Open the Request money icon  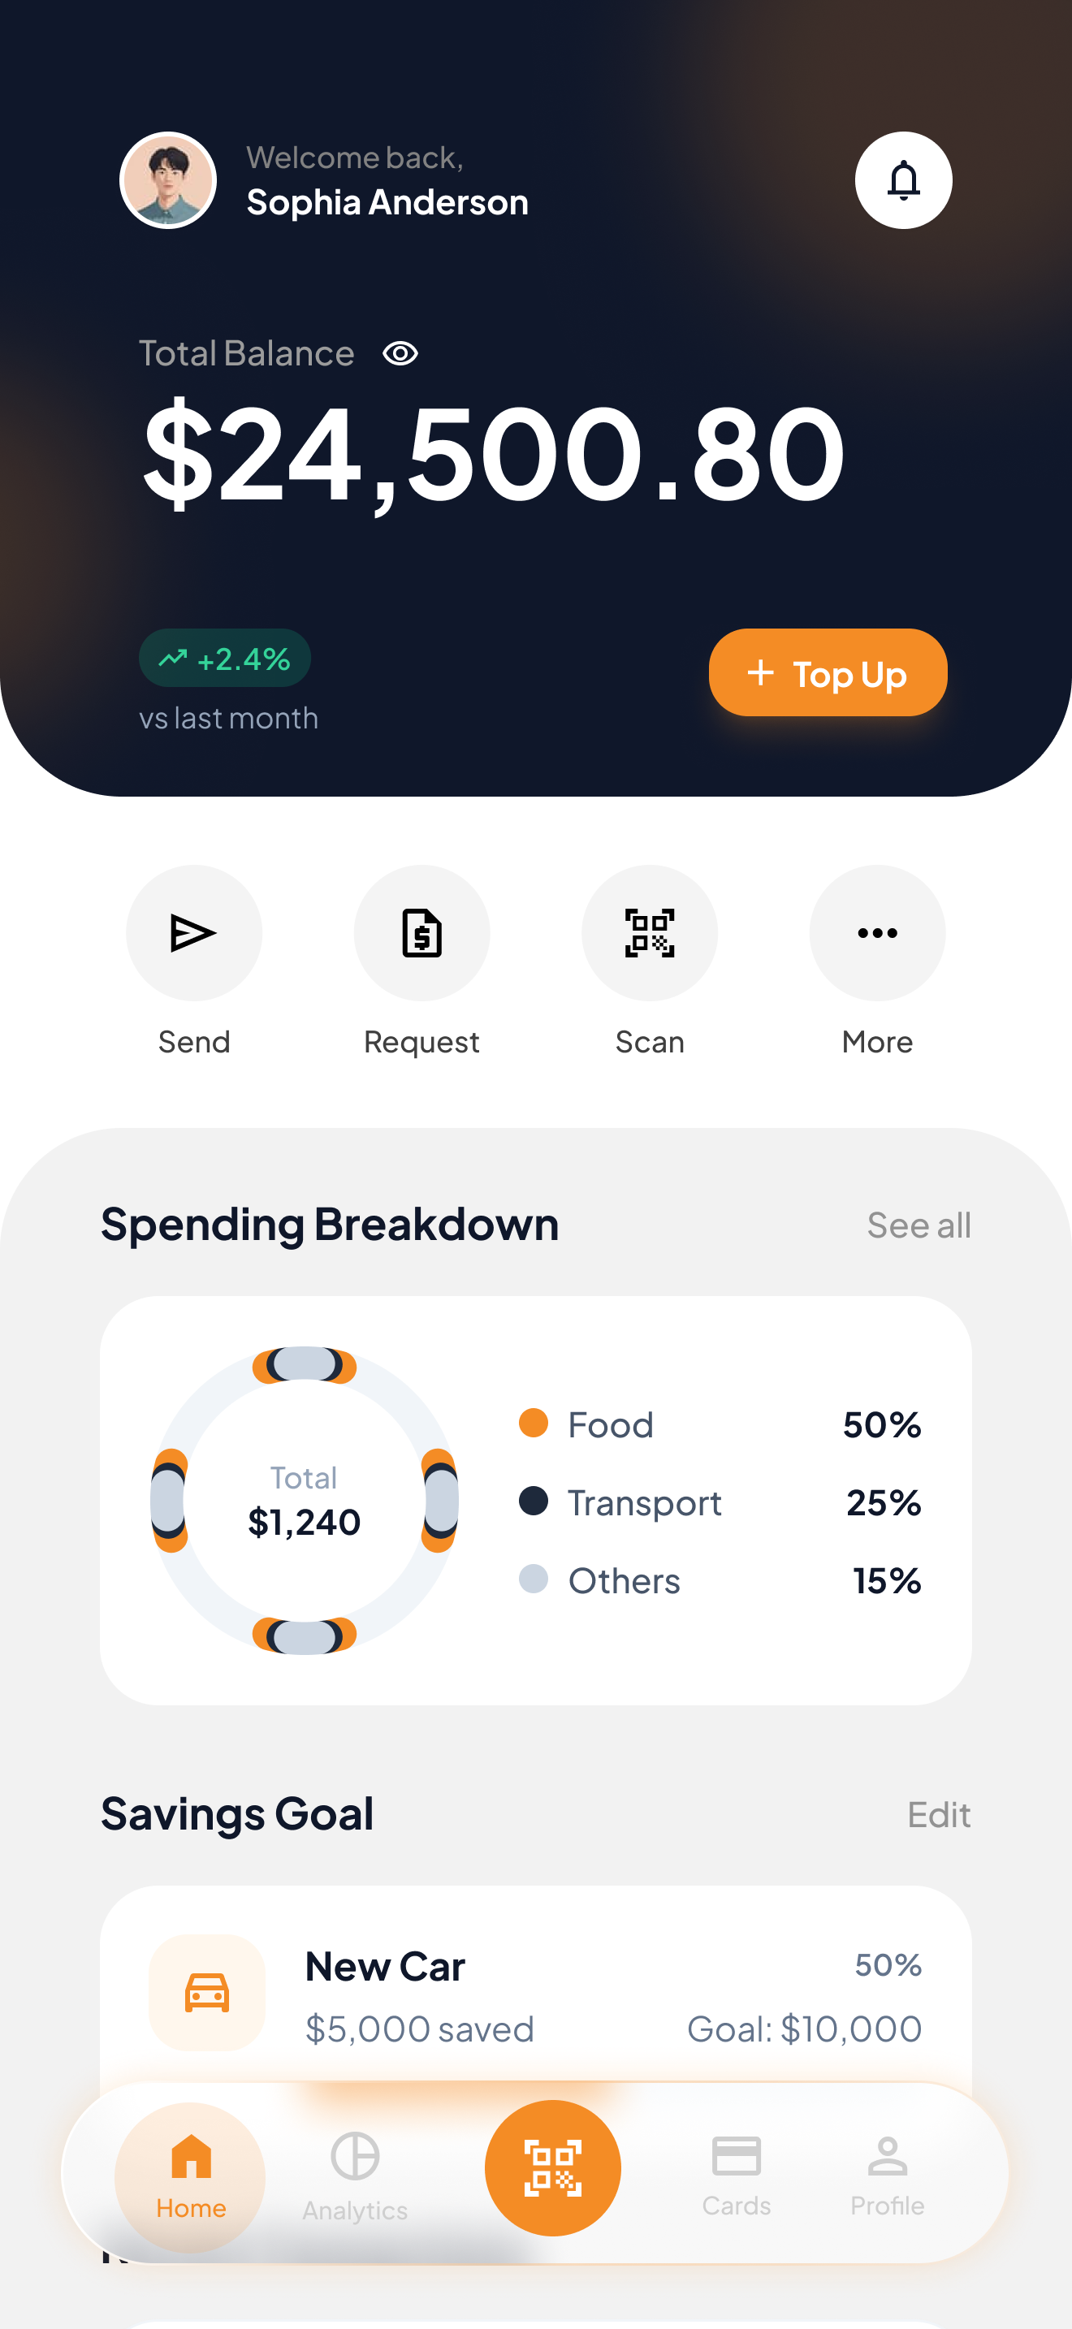coord(421,933)
